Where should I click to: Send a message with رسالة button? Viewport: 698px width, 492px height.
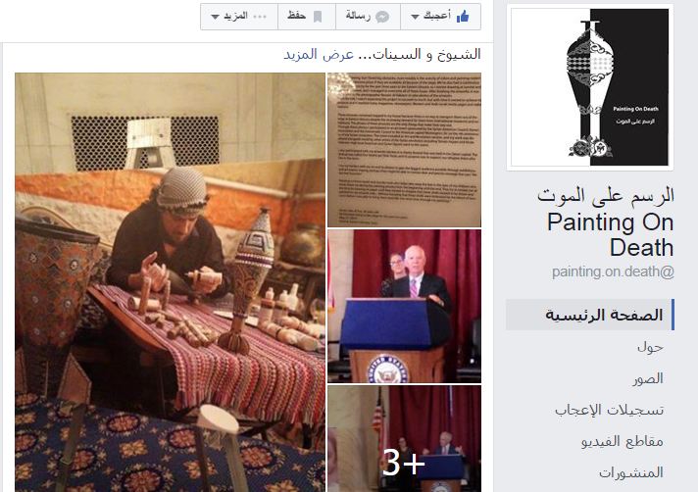pos(369,17)
